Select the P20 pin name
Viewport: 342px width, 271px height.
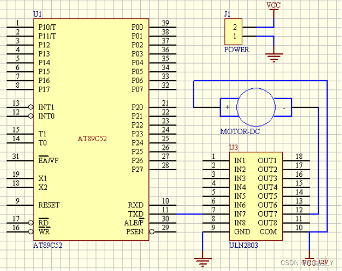coord(137,107)
